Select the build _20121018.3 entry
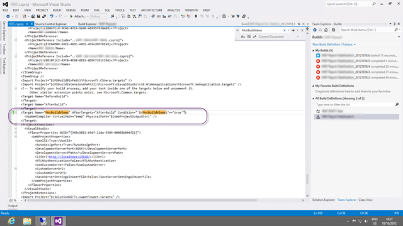403x226 pixels. click(x=357, y=72)
